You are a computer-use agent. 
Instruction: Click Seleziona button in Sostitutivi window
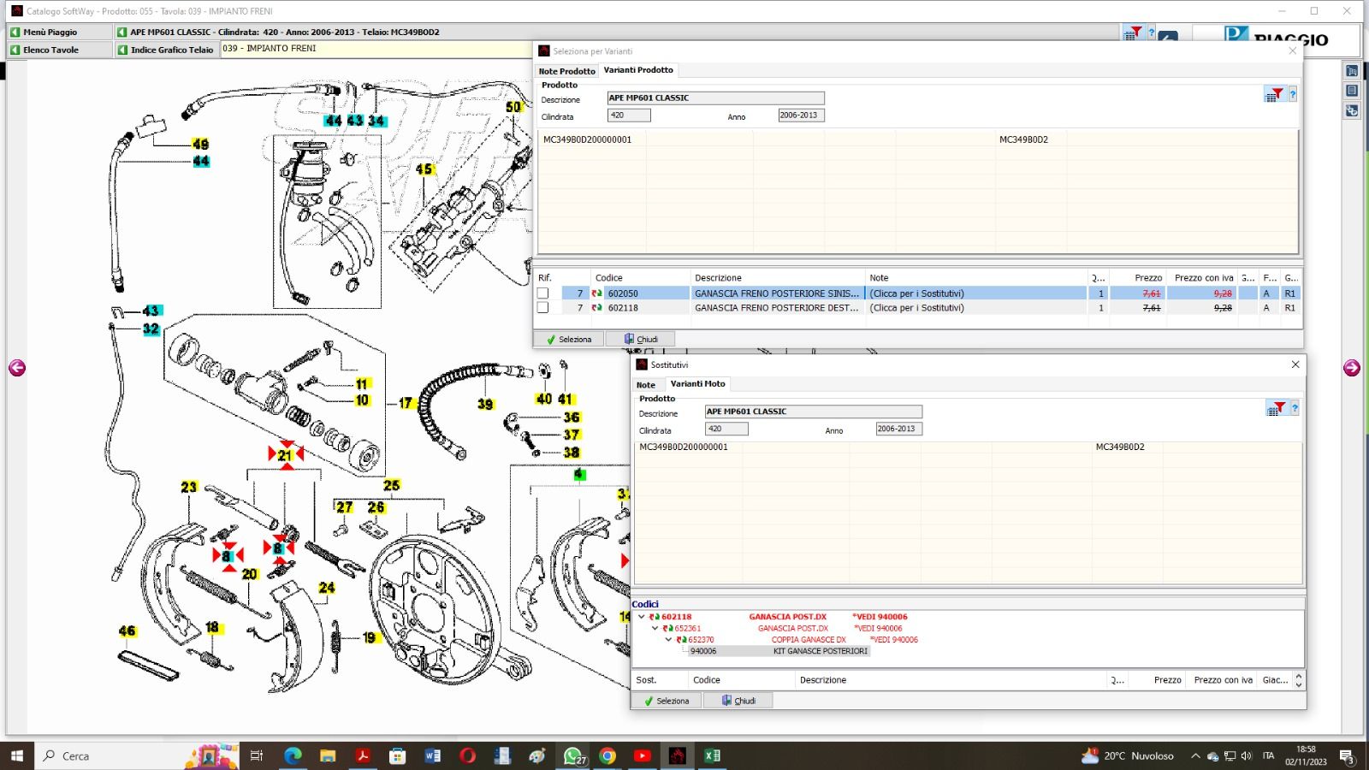tap(667, 701)
